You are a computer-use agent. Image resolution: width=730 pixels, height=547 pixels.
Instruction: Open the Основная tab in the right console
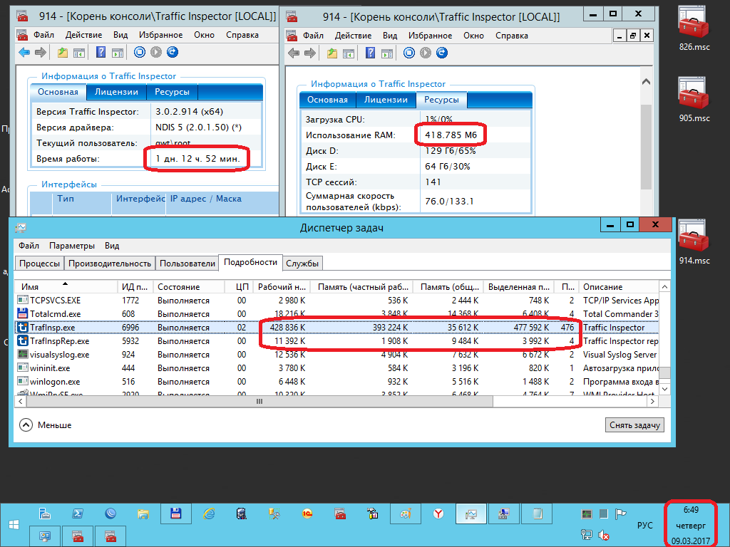327,100
